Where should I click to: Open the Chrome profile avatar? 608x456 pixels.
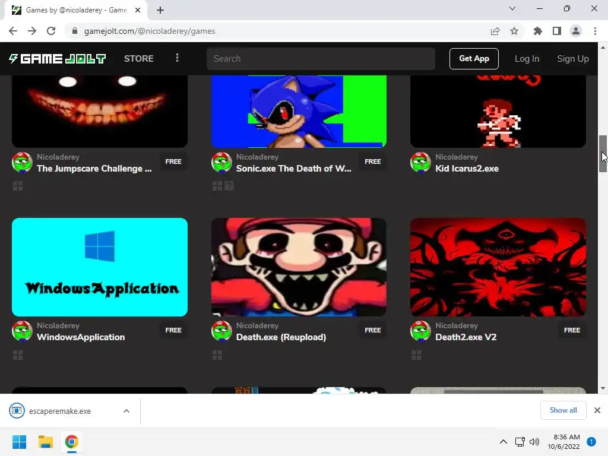[576, 31]
